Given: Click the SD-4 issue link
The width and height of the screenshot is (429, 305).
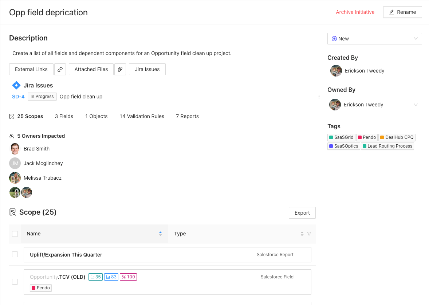Looking at the screenshot, I should coord(18,97).
